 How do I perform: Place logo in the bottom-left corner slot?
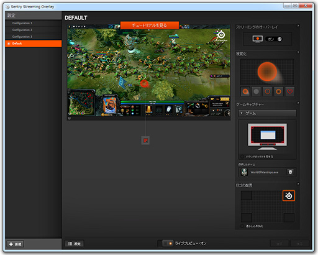point(247,218)
